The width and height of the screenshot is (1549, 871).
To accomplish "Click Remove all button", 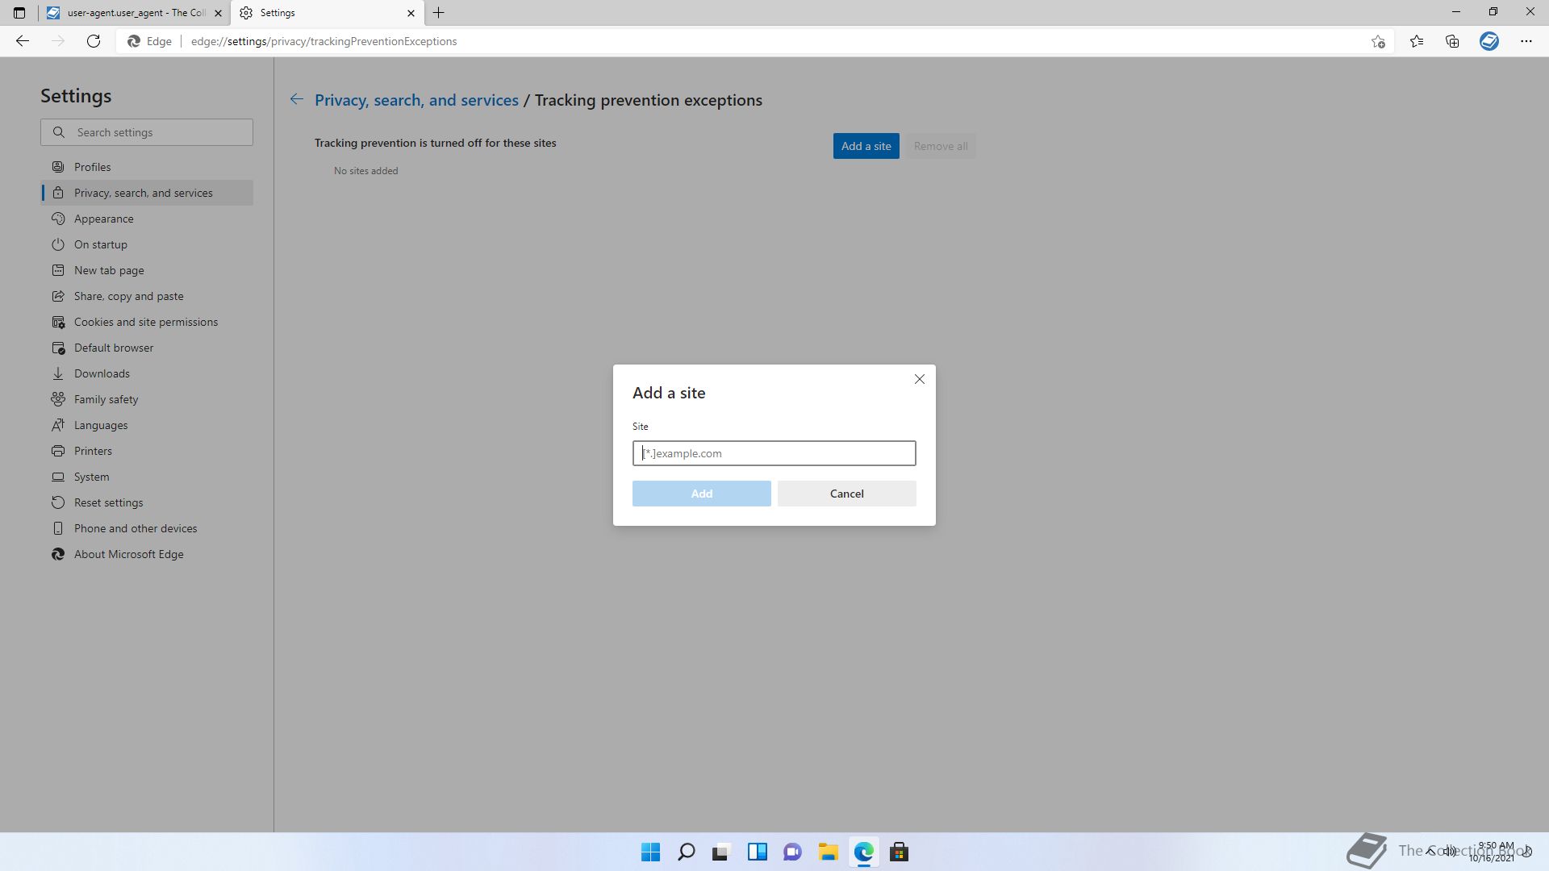I will coord(941,146).
